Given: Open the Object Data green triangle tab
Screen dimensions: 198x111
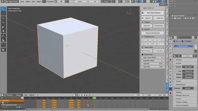Looking at the screenshot, I should [170, 85].
